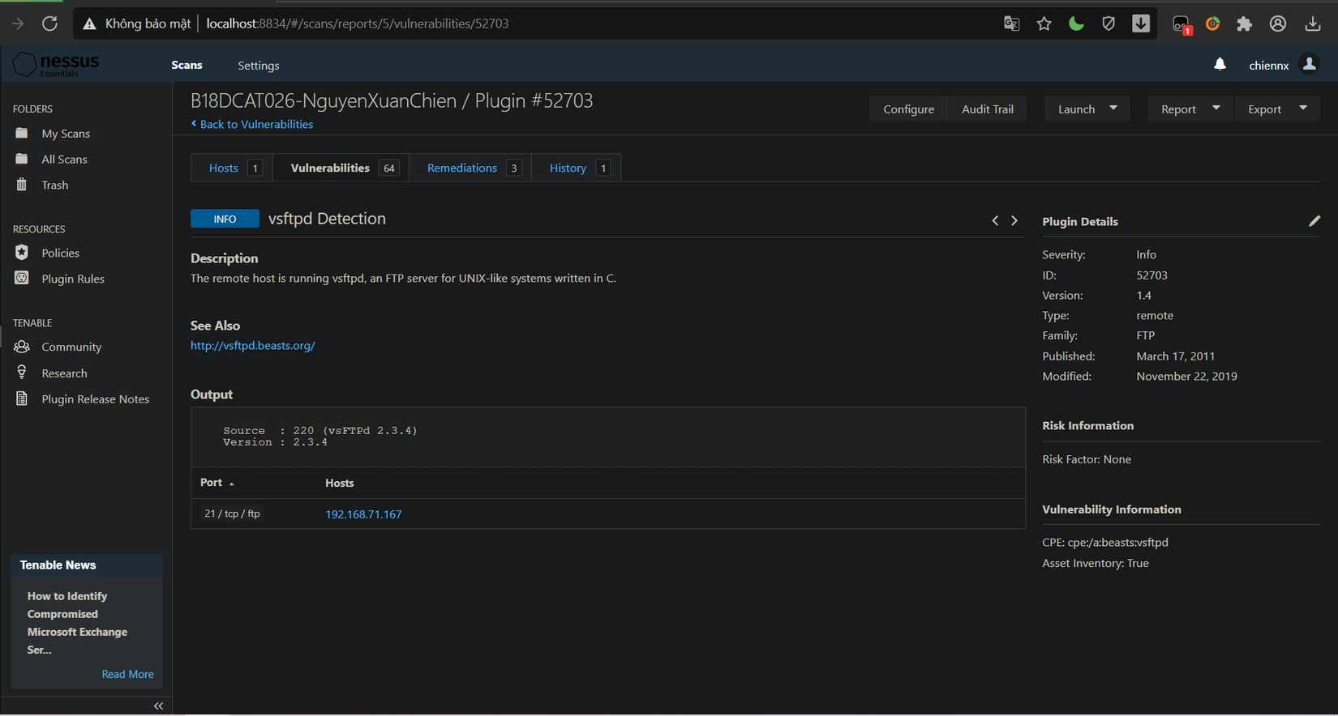Collapse the sidebar with double-chevron icon
Screen dimensions: 1338x716
click(x=158, y=705)
